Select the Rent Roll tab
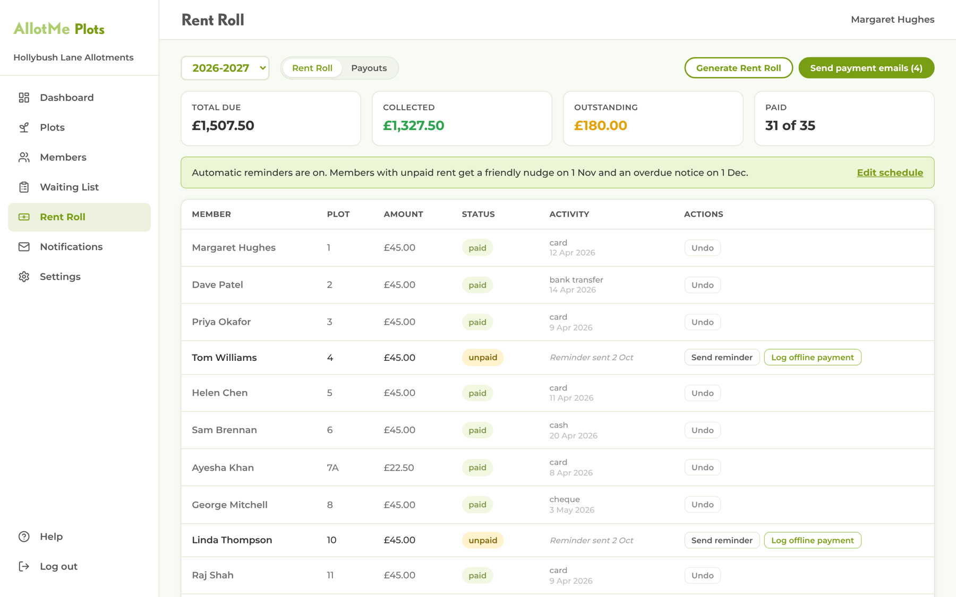This screenshot has height=597, width=956. tap(312, 68)
